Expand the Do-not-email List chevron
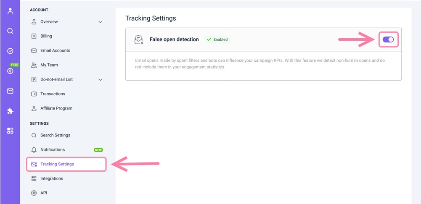This screenshot has width=421, height=204. 100,80
